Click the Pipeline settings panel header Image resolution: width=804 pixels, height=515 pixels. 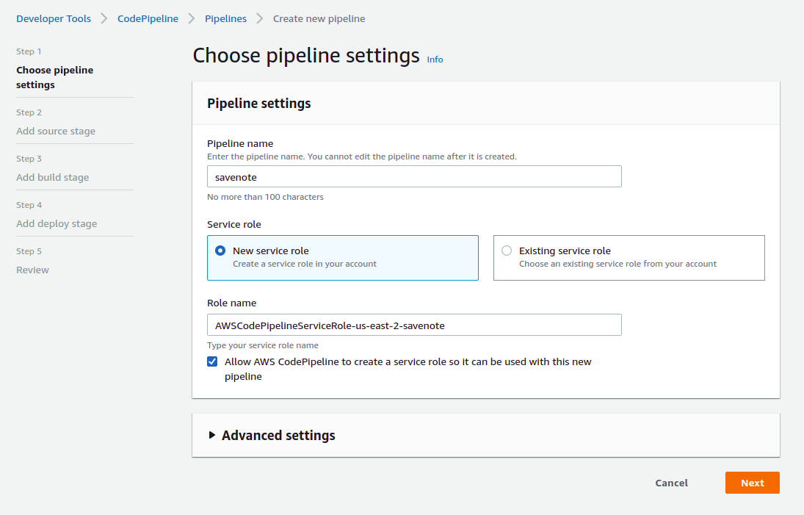(x=258, y=103)
